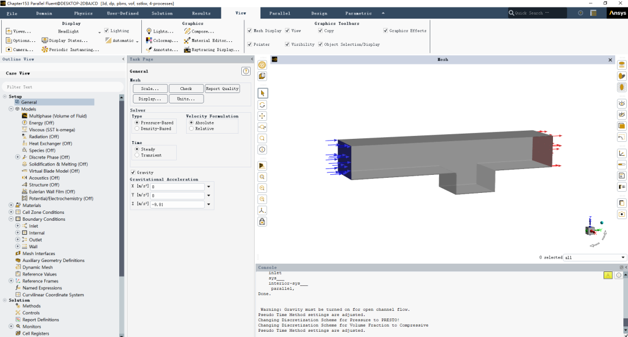The width and height of the screenshot is (628, 337).
Task: Click the Z gravitational acceleration value field
Action: click(x=177, y=205)
